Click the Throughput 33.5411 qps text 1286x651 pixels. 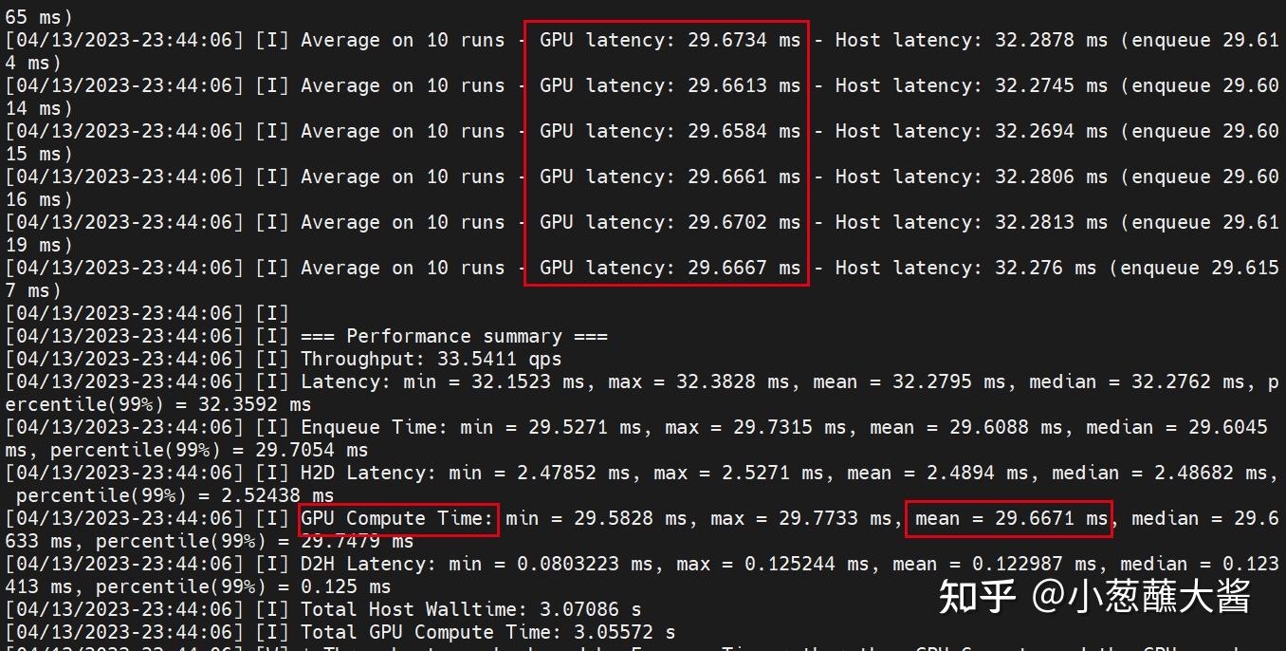pos(431,359)
